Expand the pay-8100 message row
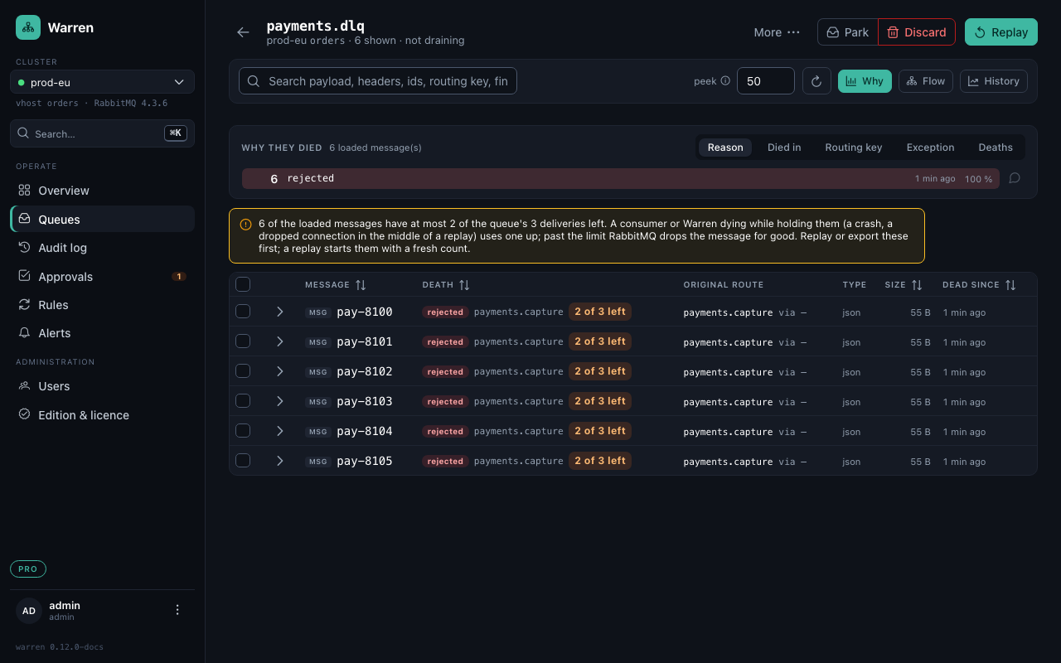1061x663 pixels. tap(280, 312)
